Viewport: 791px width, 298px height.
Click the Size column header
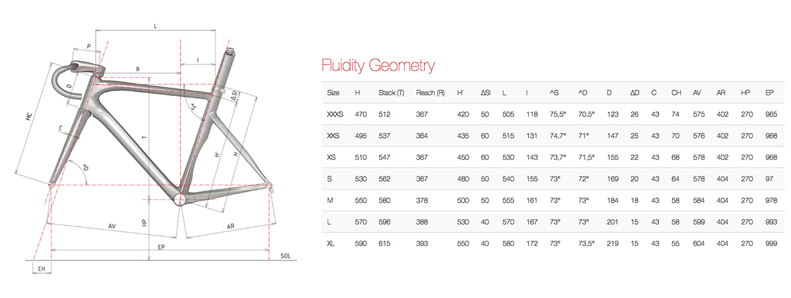point(333,93)
